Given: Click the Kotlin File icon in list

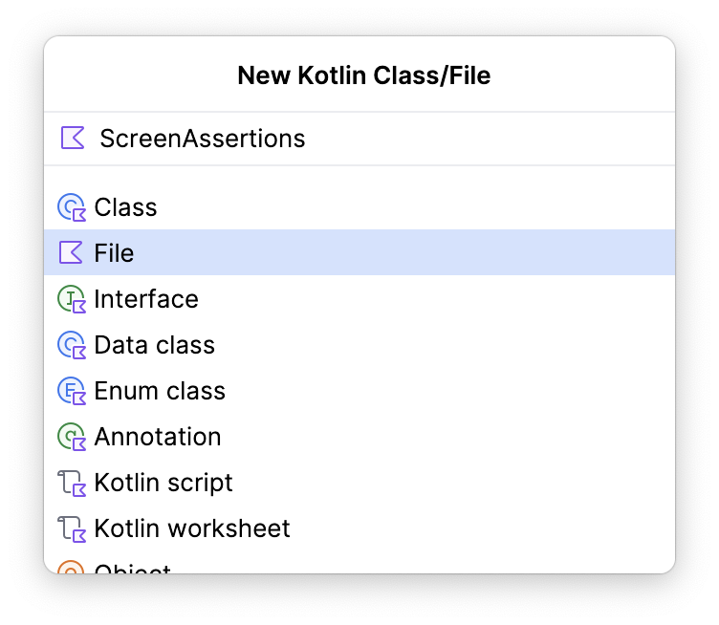Looking at the screenshot, I should pos(72,253).
